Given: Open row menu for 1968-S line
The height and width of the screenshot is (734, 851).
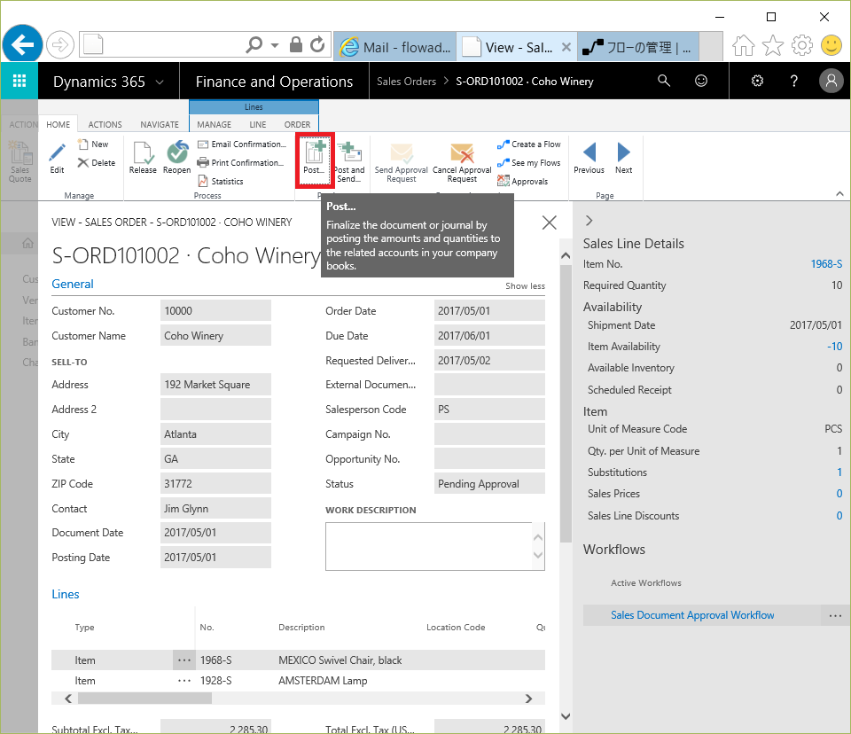Looking at the screenshot, I should click(184, 660).
